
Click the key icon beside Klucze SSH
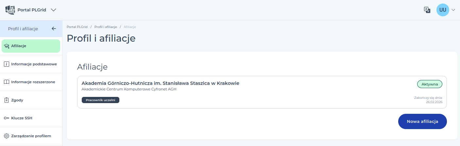click(x=7, y=118)
